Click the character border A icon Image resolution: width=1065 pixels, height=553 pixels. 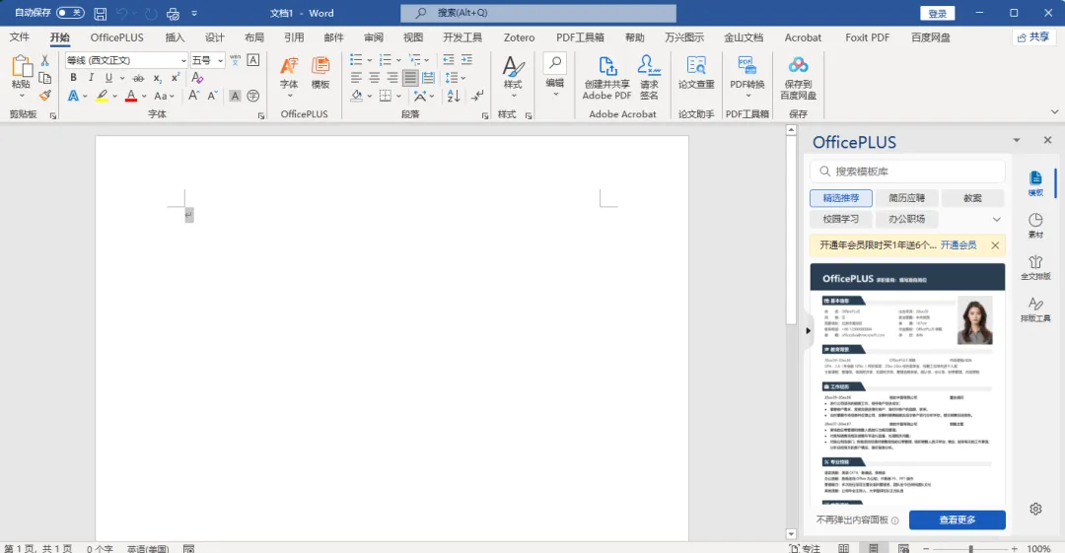click(252, 60)
